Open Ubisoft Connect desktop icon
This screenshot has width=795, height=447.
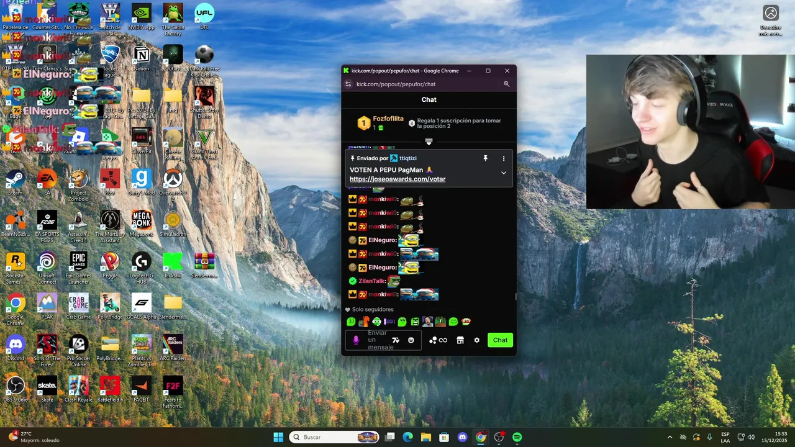point(47,268)
